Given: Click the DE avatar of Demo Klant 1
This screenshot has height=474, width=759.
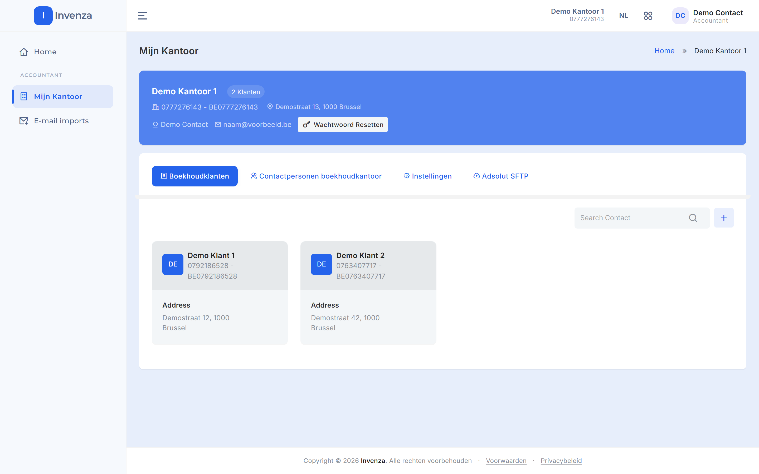Looking at the screenshot, I should (173, 264).
